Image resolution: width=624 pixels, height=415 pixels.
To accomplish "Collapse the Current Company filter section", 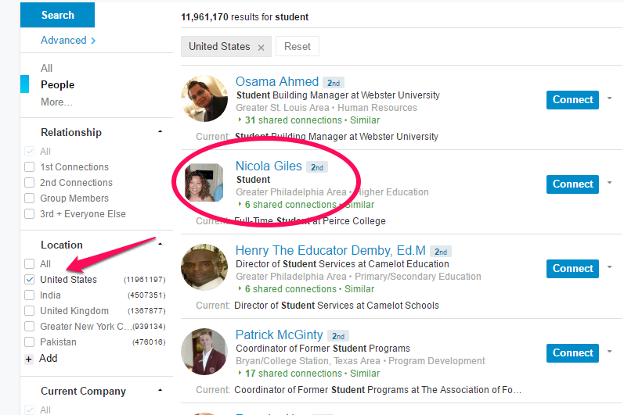I will (160, 390).
